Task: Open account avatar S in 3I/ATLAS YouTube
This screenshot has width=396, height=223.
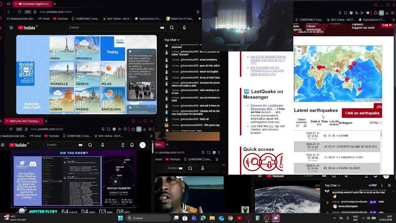Action: [x=143, y=145]
